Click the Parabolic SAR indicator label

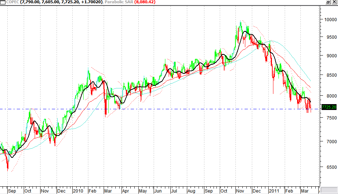(x=119, y=2)
